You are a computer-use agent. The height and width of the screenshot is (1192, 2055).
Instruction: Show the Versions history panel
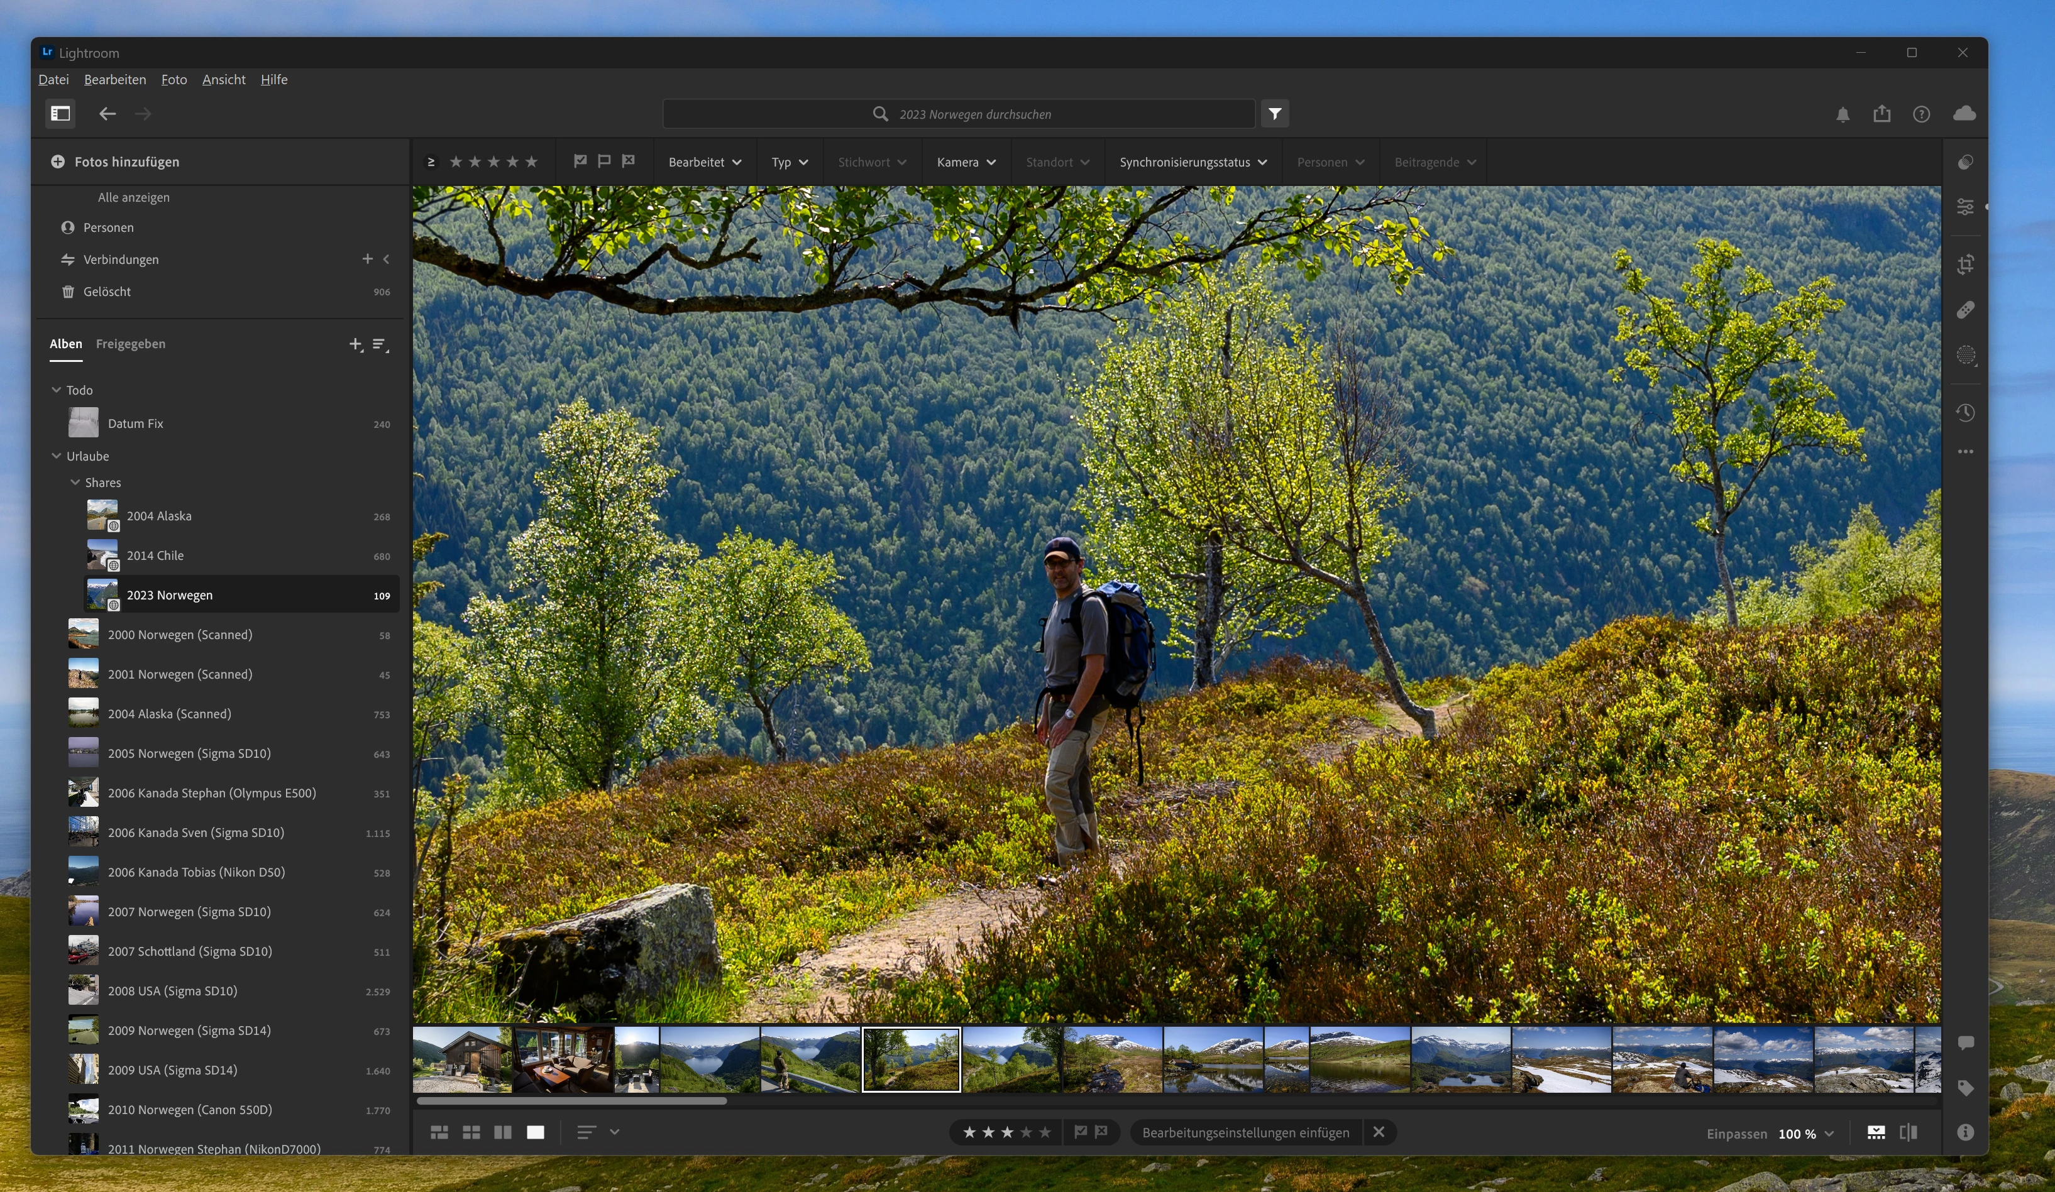point(1965,413)
